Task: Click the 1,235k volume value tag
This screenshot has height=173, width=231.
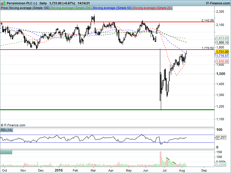Action: pos(221,164)
